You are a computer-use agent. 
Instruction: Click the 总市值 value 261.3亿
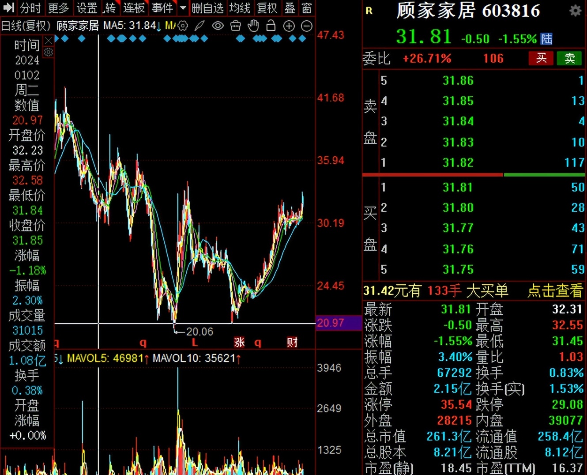coord(449,437)
